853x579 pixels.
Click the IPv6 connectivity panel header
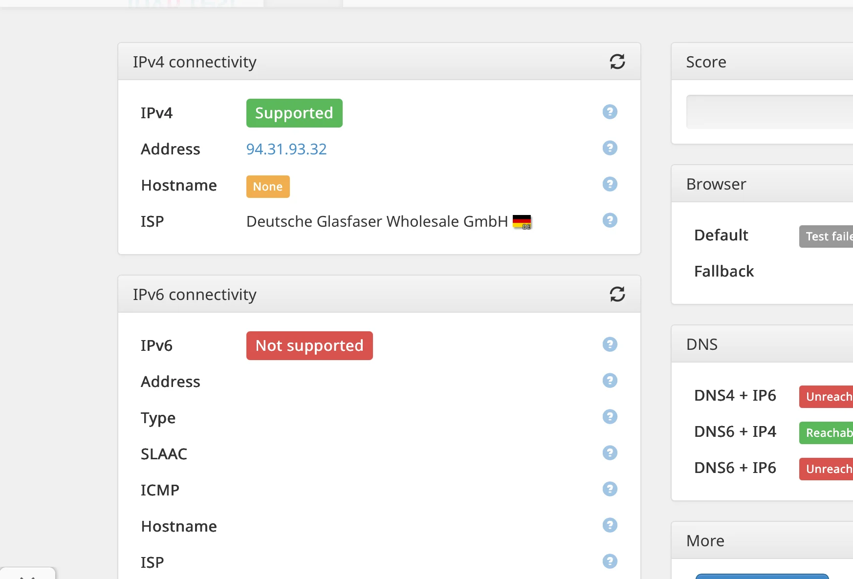coord(379,294)
